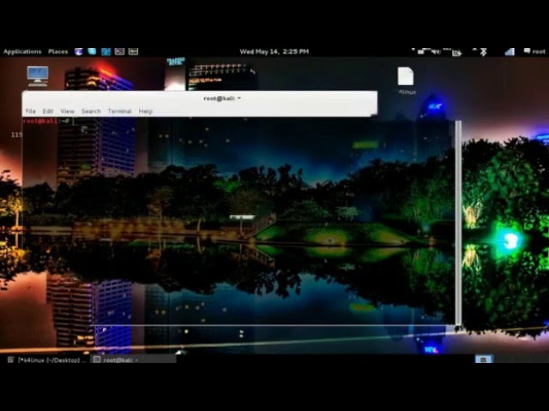Open the Bluetooth indicator in the tray
This screenshot has width=549, height=411.
[484, 52]
